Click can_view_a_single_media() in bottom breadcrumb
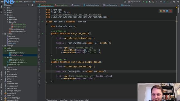180x101 pixels. [x=80, y=100]
